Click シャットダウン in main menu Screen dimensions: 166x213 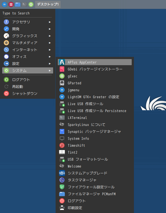coord(25,93)
